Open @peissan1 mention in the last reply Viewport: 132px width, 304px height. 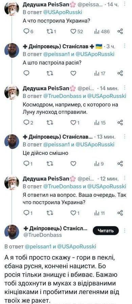coord(38,246)
